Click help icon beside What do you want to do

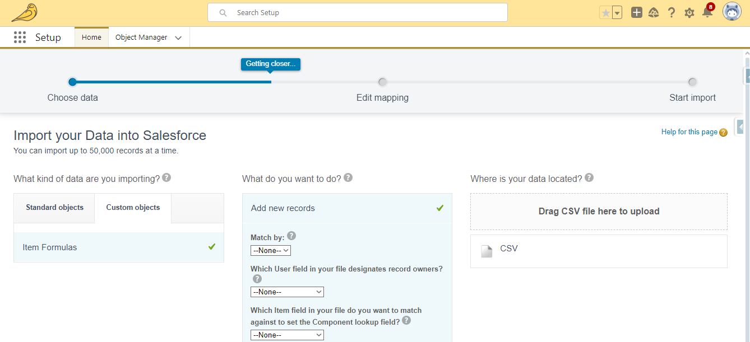point(348,177)
